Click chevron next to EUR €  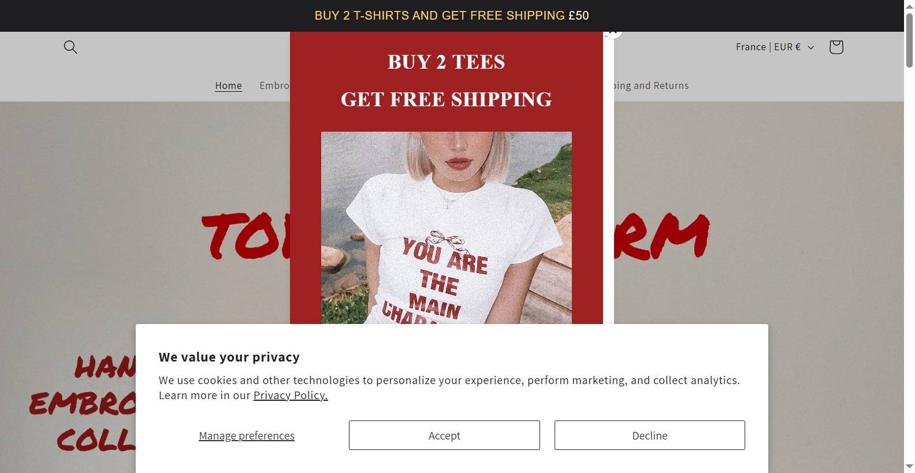tap(810, 47)
